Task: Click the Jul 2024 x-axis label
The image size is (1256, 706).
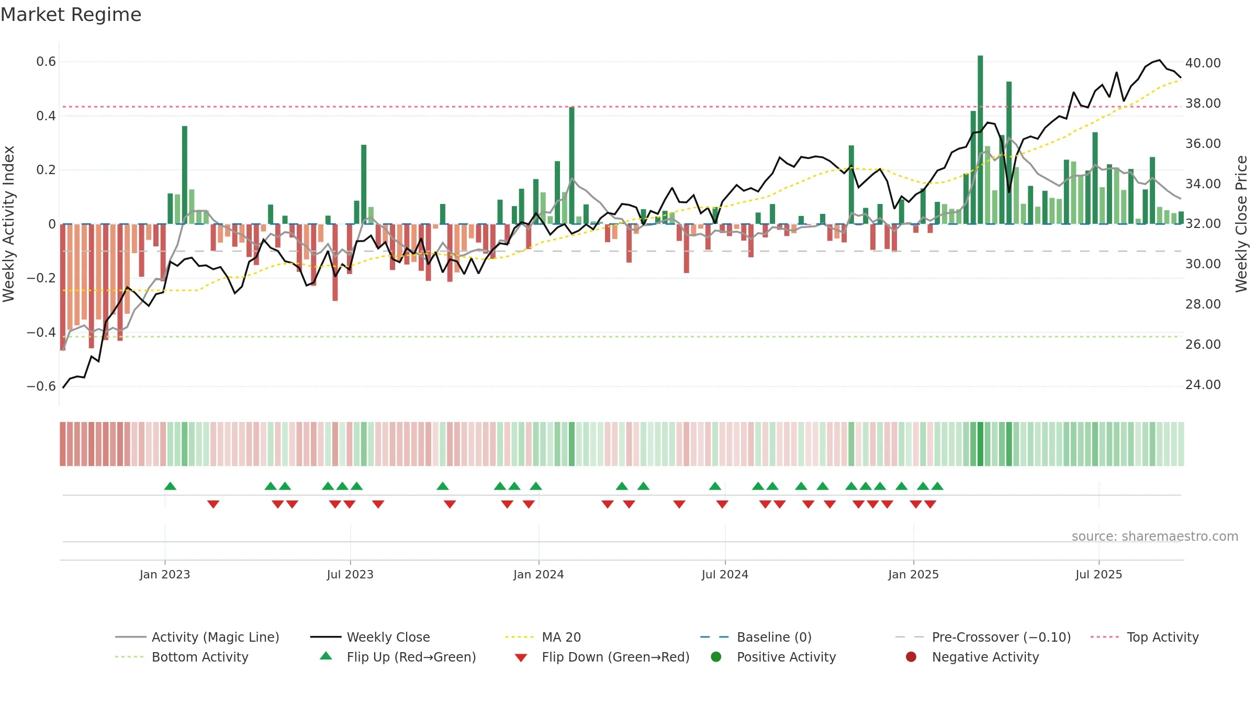Action: [x=725, y=574]
